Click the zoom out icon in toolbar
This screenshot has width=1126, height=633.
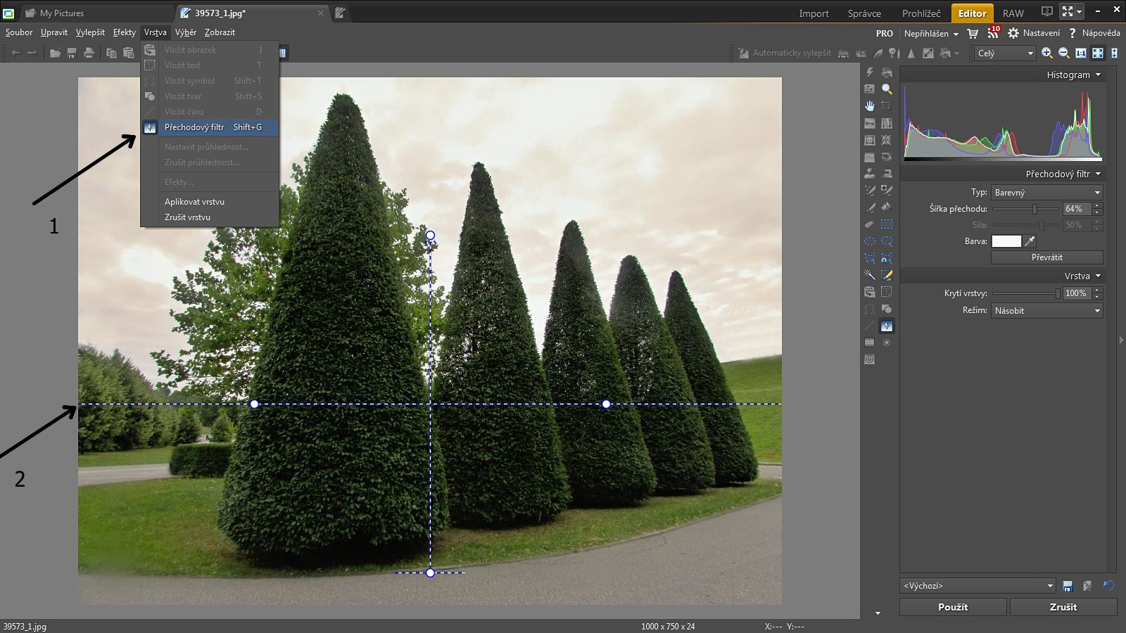point(1064,53)
